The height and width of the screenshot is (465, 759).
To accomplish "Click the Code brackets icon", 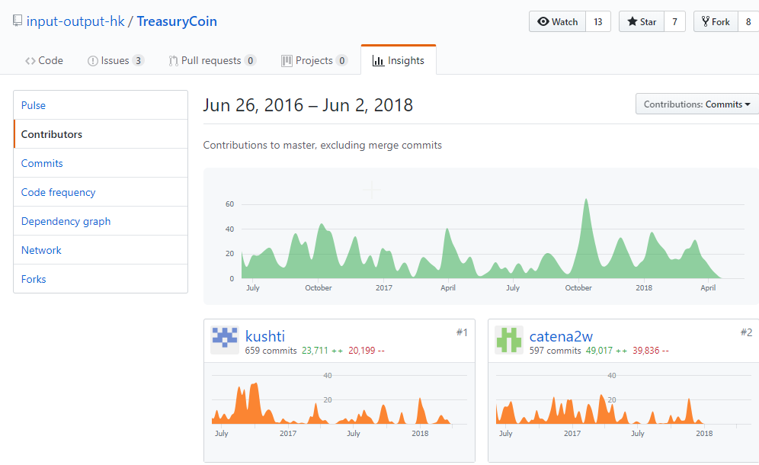I will click(30, 60).
